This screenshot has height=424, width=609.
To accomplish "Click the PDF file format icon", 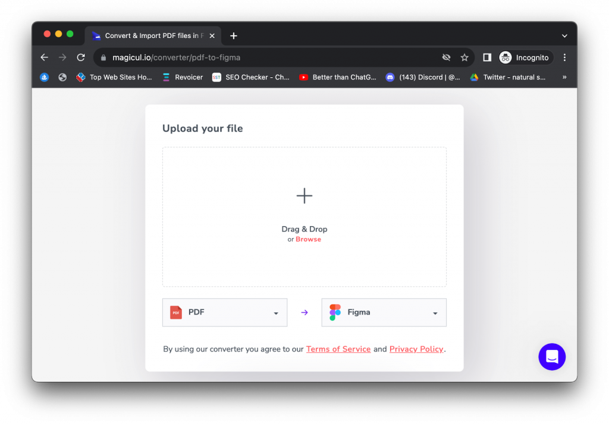I will 175,312.
